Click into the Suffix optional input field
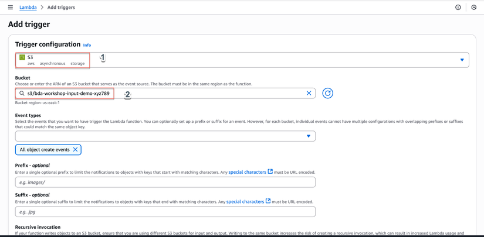The image size is (484, 237). [x=165, y=211]
